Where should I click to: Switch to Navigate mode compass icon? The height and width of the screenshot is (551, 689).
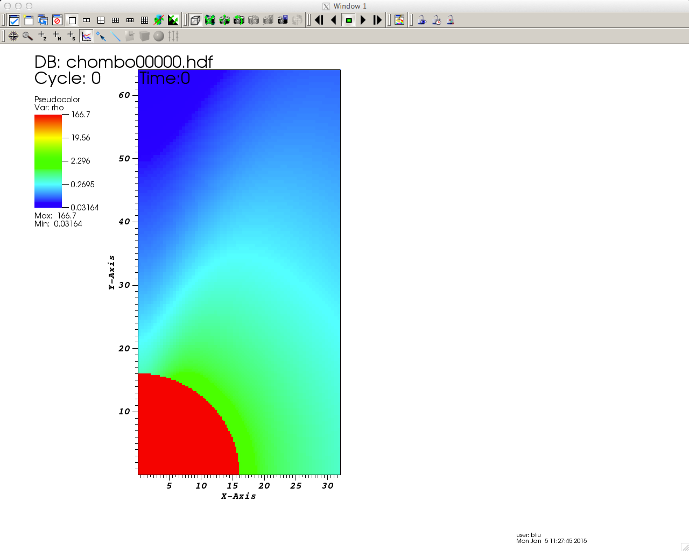point(13,36)
